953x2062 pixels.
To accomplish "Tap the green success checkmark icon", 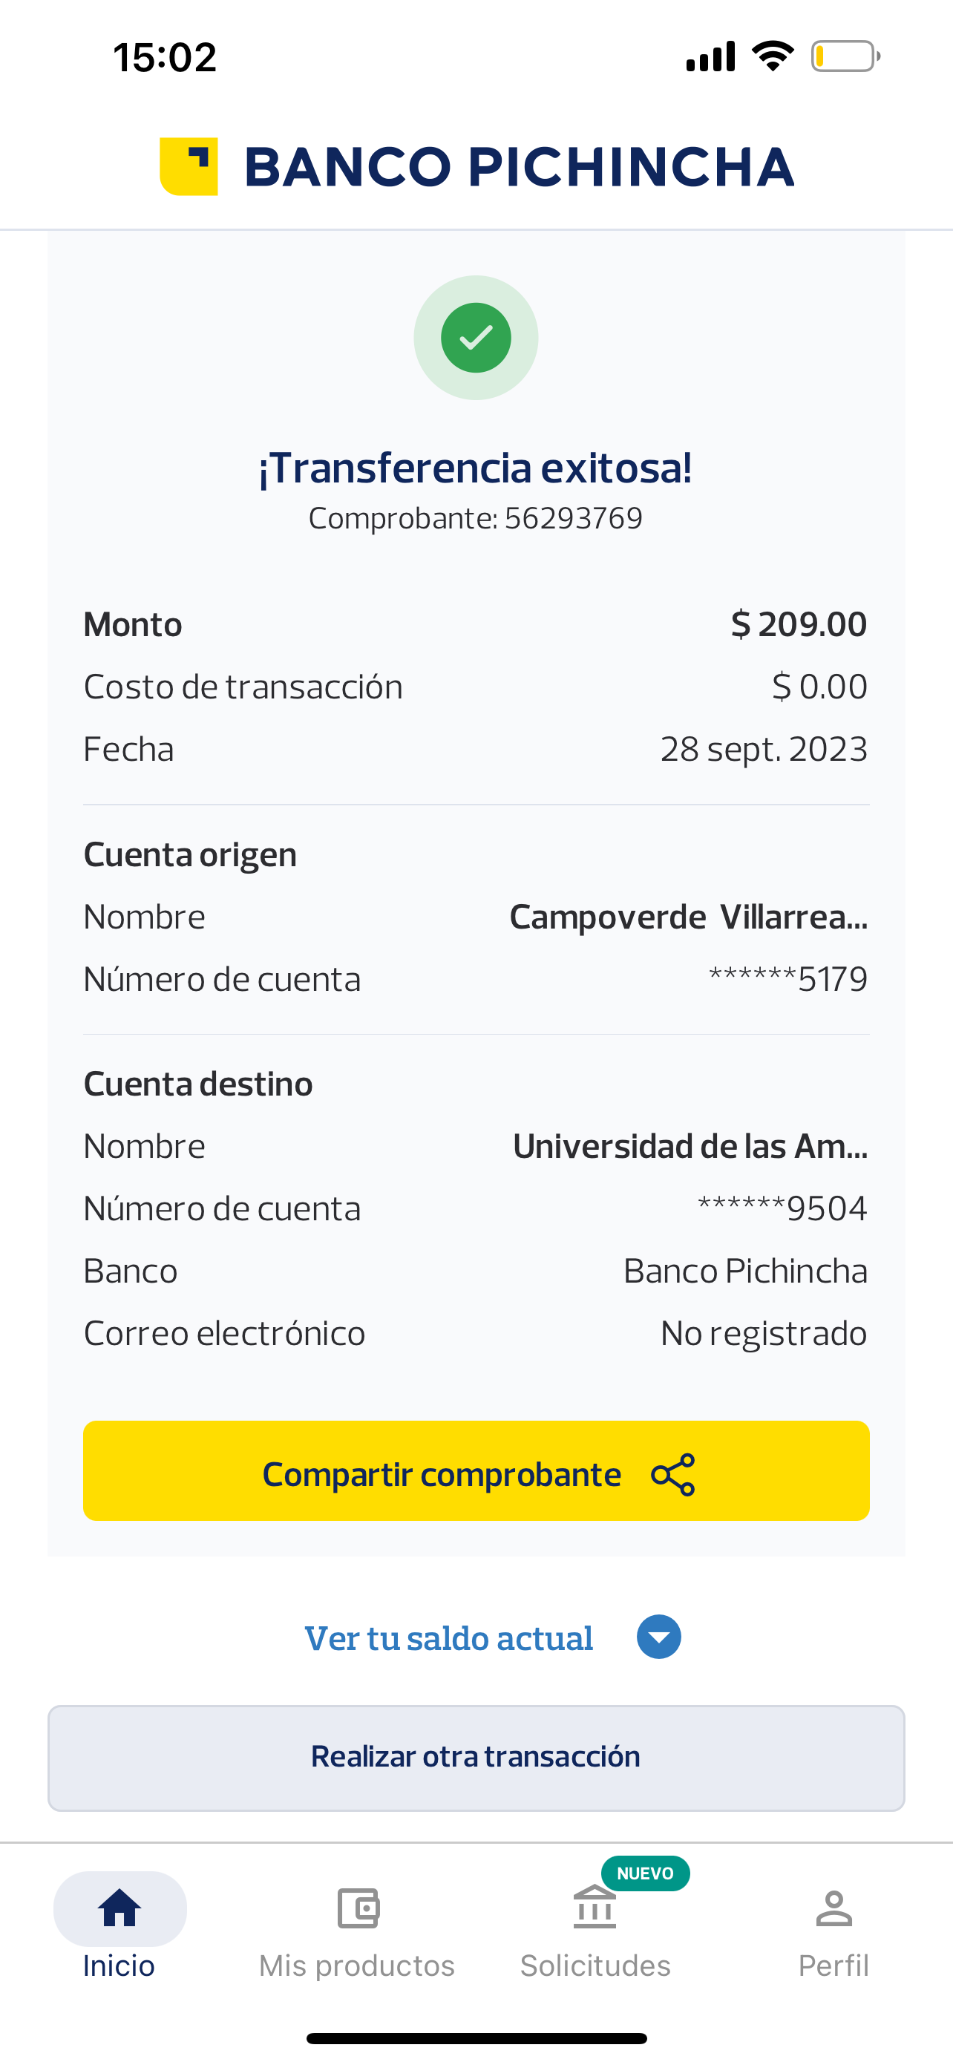I will pyautogui.click(x=476, y=338).
